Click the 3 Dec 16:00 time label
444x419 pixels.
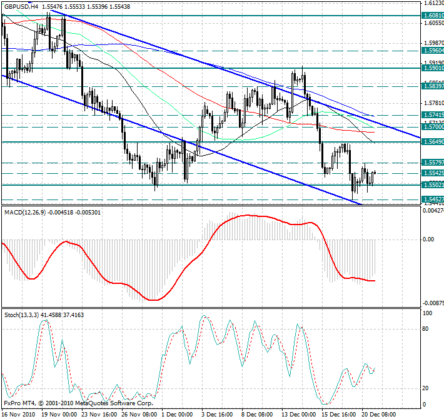(x=217, y=415)
